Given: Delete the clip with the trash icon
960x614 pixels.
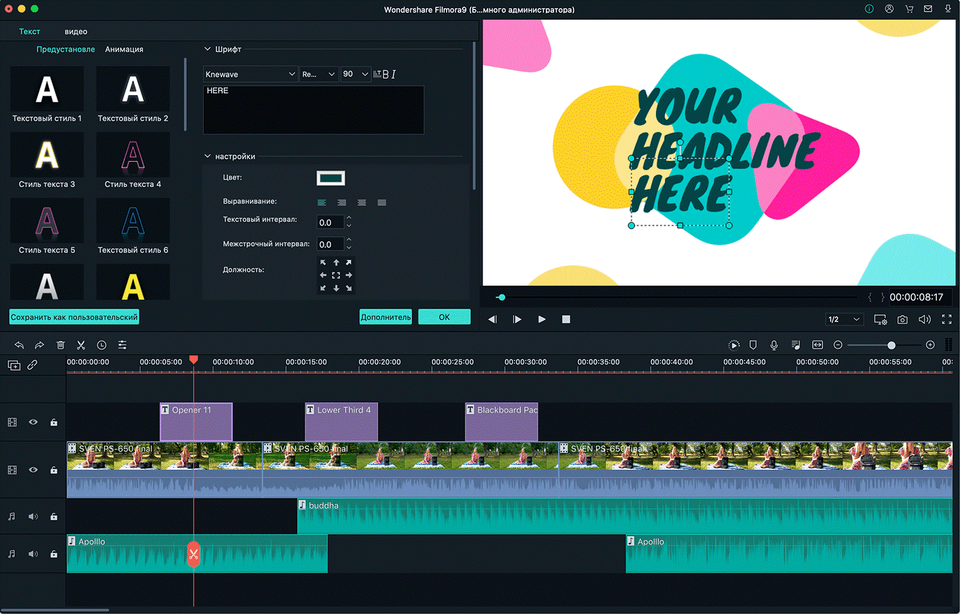Looking at the screenshot, I should pyautogui.click(x=61, y=345).
